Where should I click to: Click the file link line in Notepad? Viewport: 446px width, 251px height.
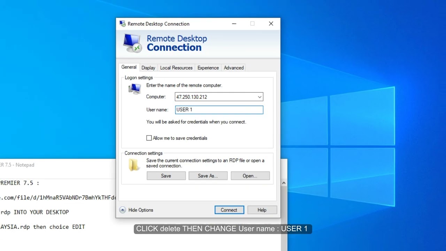coord(58,198)
